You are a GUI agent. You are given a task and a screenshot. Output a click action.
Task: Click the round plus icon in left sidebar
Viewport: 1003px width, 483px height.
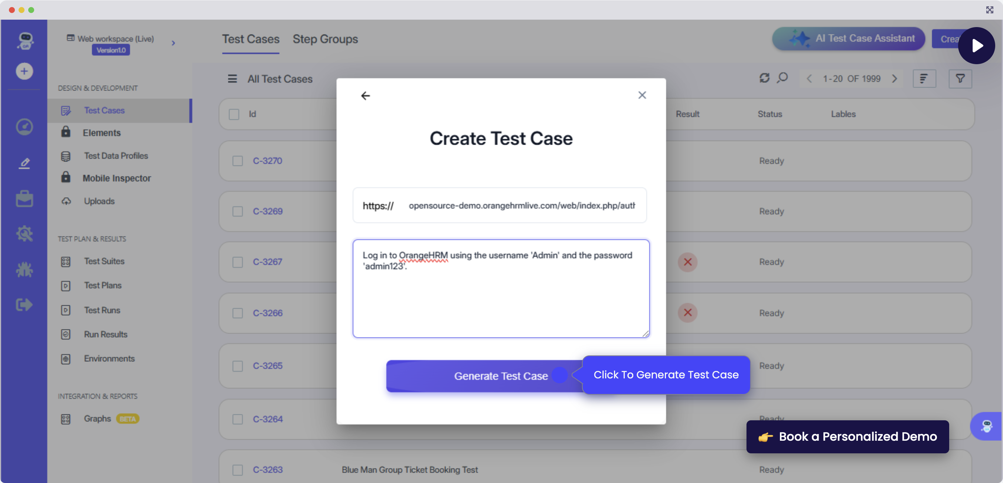[x=24, y=71]
